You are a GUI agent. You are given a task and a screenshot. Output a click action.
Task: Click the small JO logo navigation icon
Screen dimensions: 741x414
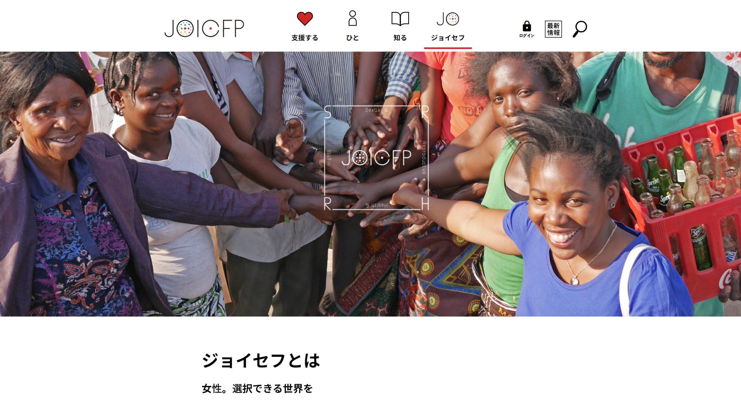coord(448,19)
